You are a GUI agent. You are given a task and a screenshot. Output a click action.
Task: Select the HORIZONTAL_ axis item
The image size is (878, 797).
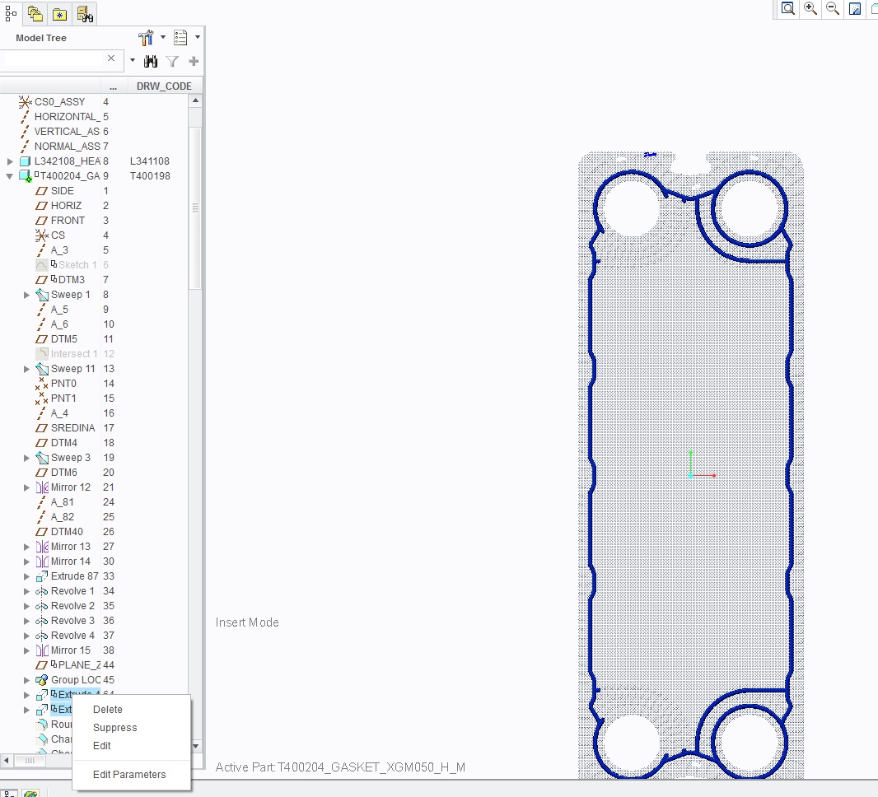(67, 116)
